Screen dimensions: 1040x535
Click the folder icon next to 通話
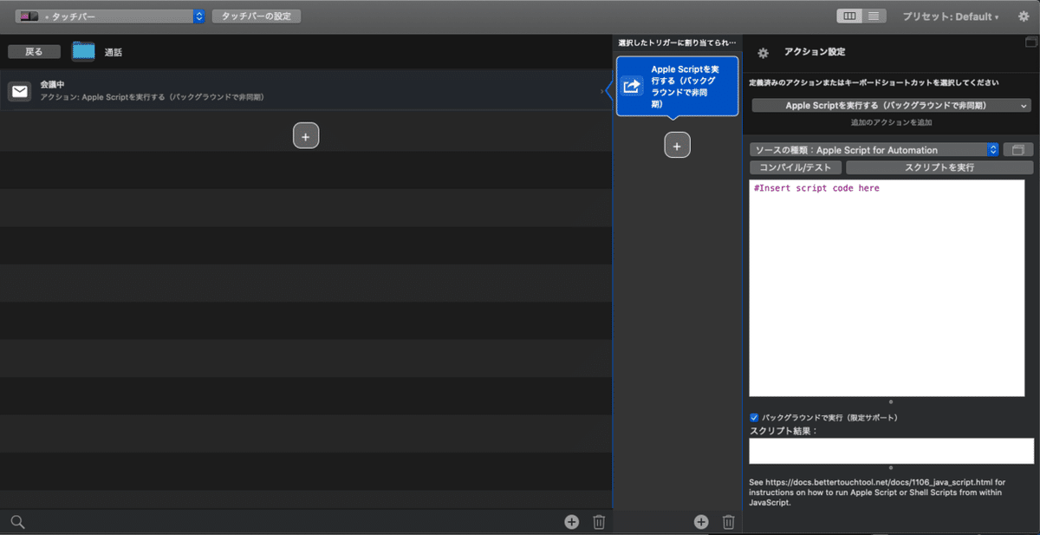click(83, 51)
